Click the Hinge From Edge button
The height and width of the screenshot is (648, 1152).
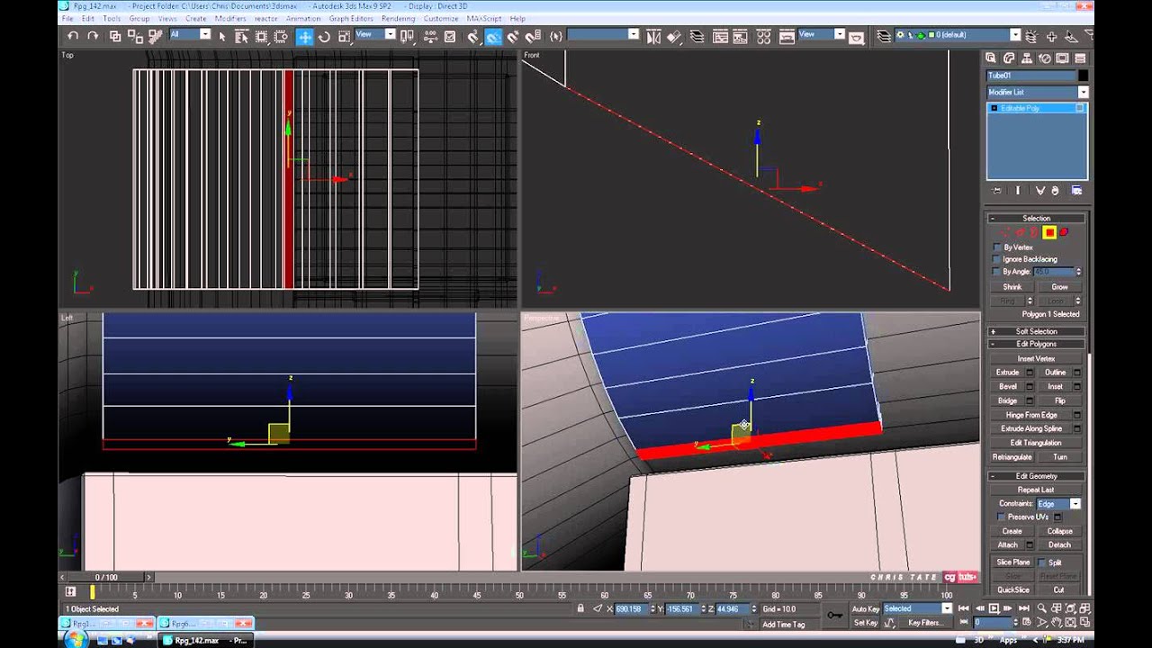[1031, 415]
